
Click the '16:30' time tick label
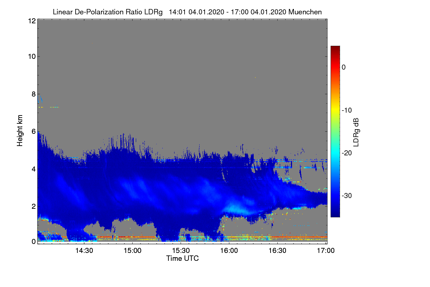tap(278, 251)
